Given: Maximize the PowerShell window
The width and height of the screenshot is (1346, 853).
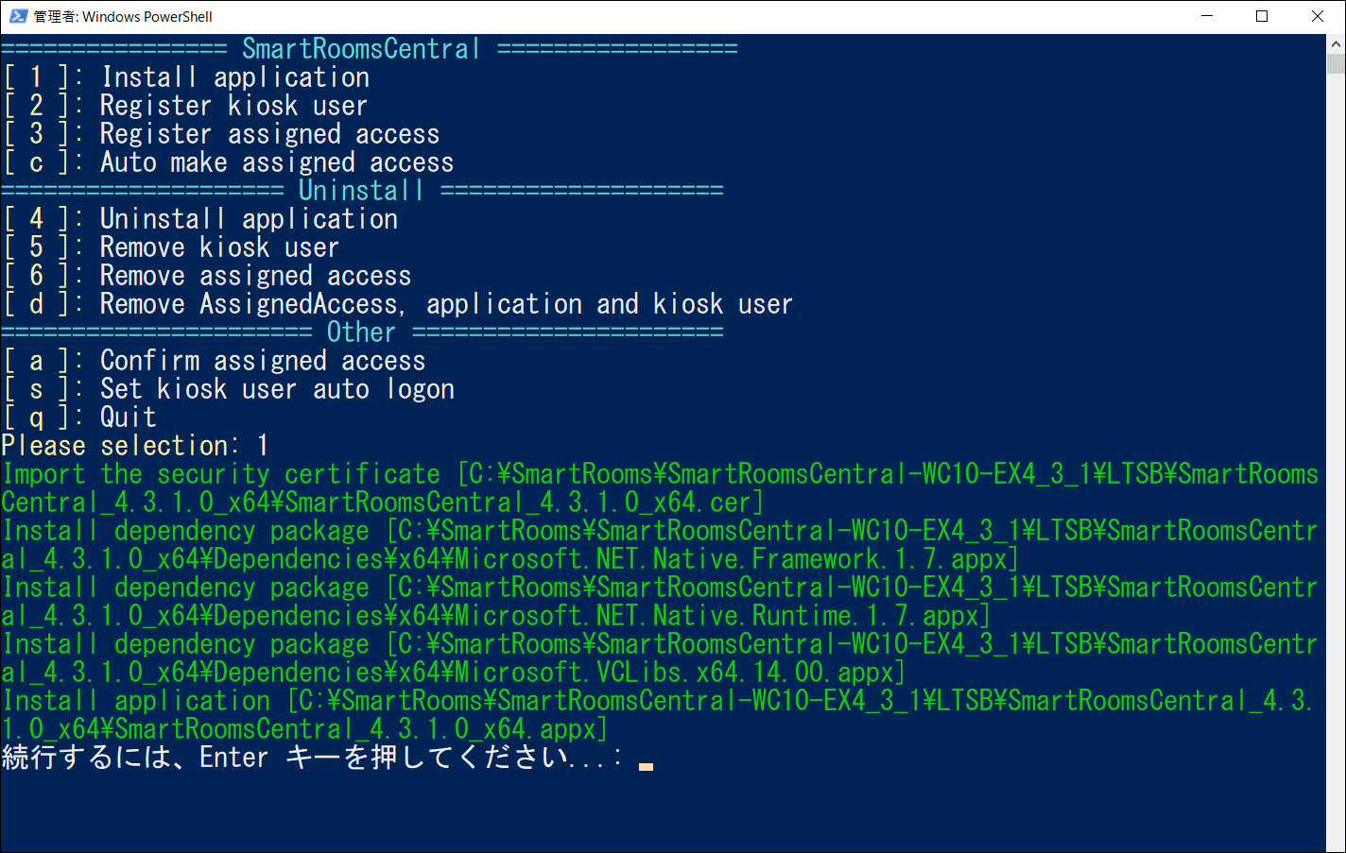Looking at the screenshot, I should pyautogui.click(x=1262, y=16).
